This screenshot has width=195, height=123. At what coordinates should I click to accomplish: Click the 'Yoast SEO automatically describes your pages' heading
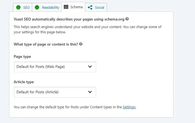coord(69,19)
